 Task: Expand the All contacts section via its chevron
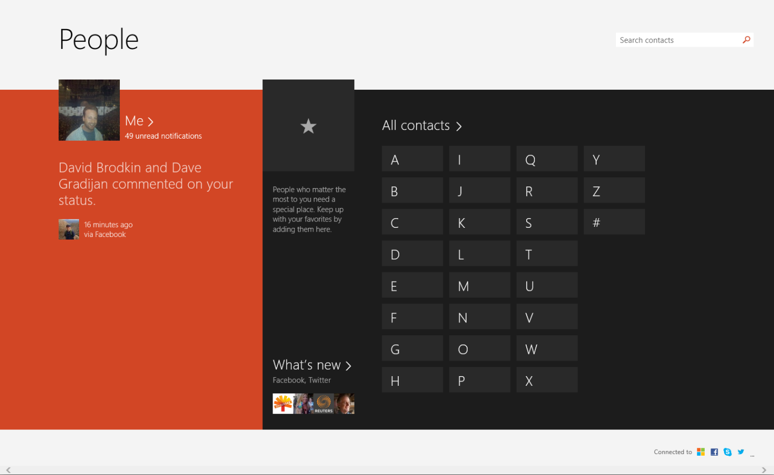tap(459, 126)
